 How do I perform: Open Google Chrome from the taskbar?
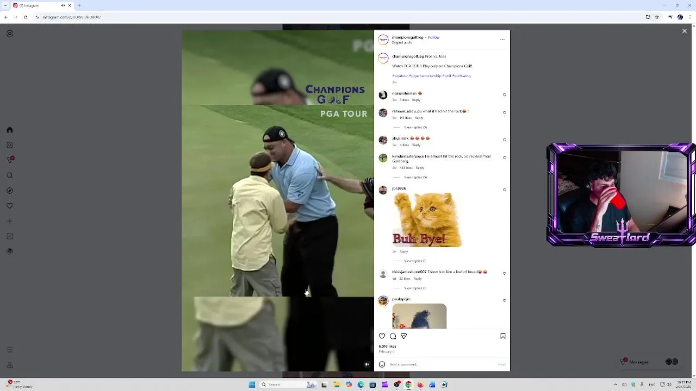408,384
